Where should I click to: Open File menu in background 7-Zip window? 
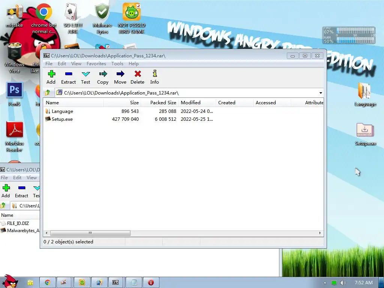(4, 177)
